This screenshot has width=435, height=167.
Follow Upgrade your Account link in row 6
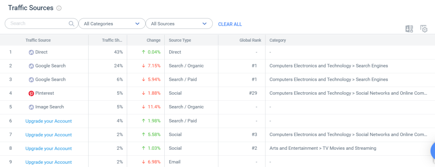[48, 121]
